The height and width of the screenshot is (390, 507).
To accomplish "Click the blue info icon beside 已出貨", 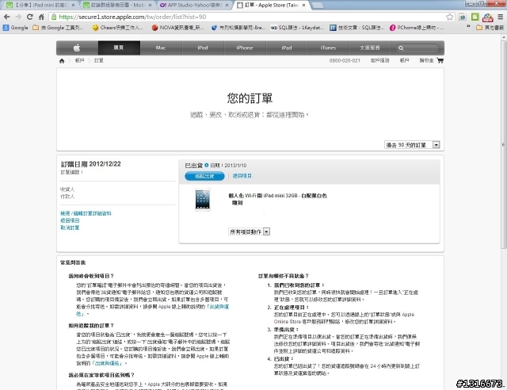I will click(x=206, y=165).
